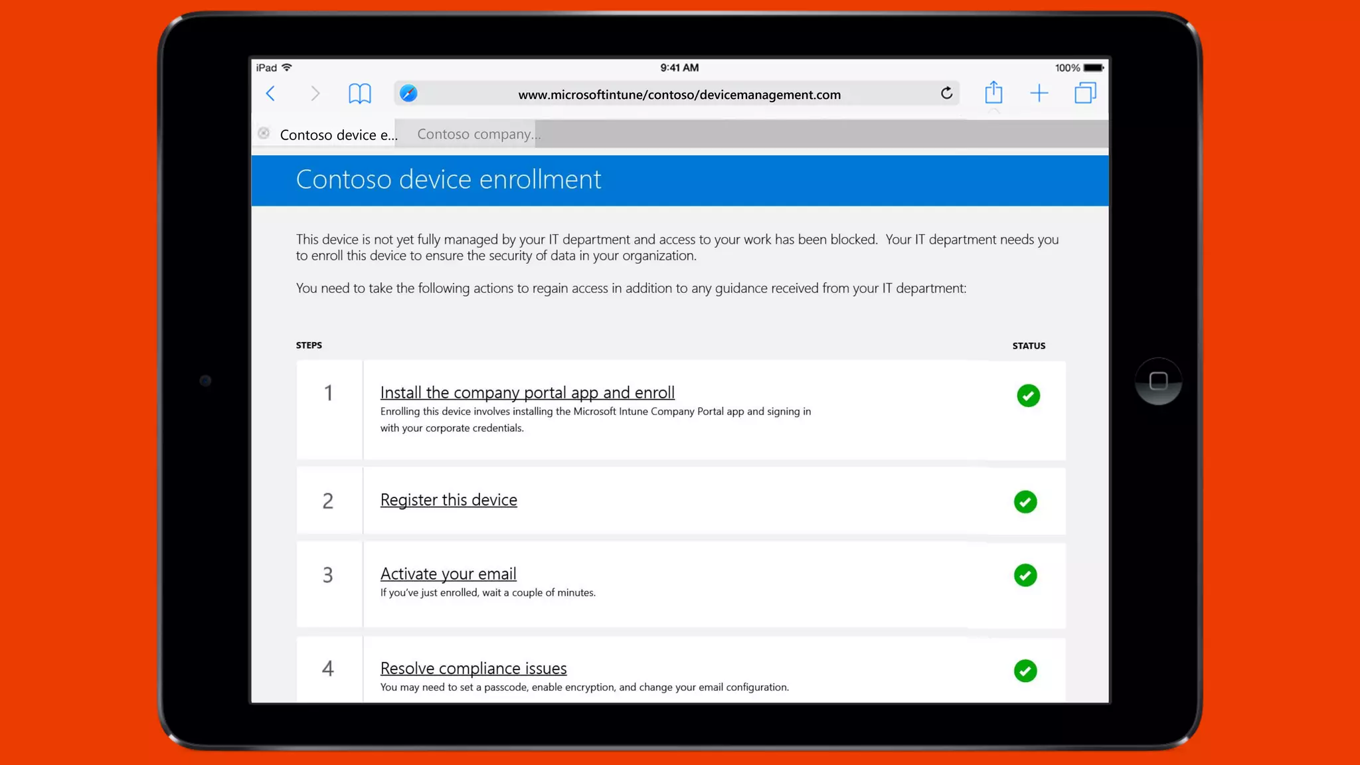Tap the Safari forward arrow

pos(315,94)
